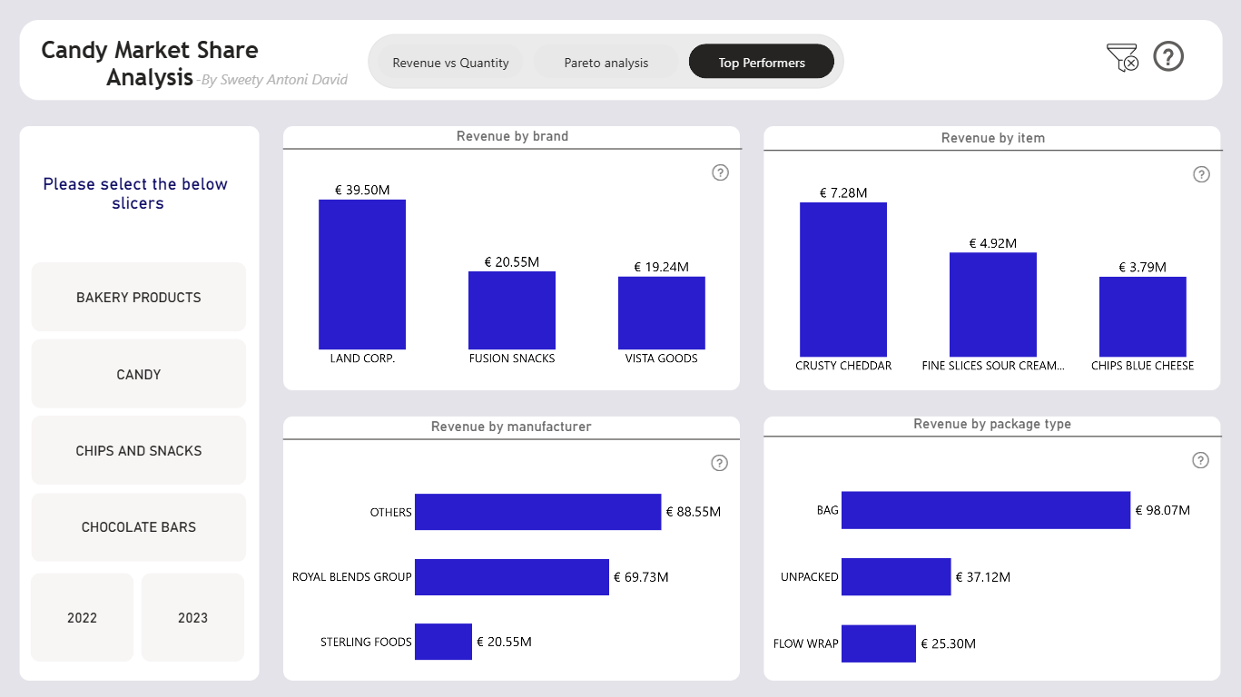Click the € 69.73M data label
The image size is (1241, 697).
click(641, 577)
